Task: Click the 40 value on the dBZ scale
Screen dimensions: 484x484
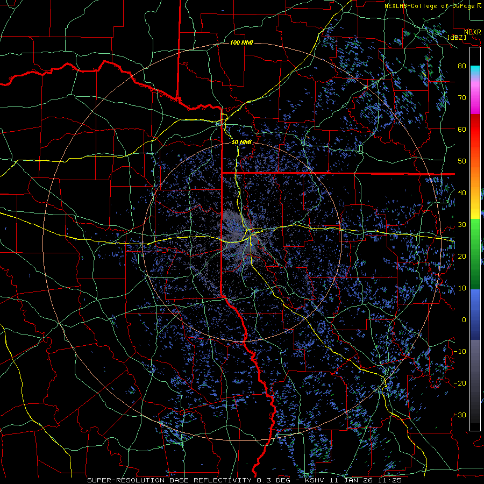Action: click(462, 193)
